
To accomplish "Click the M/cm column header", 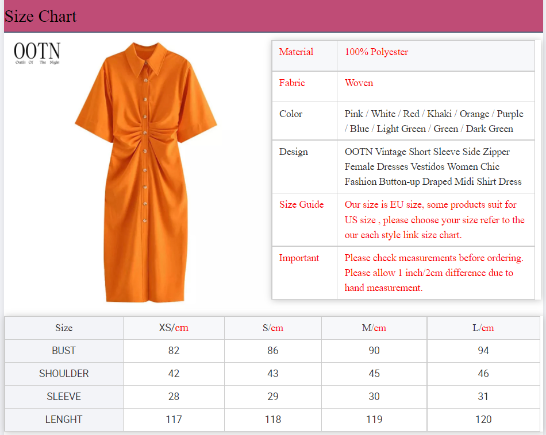I will click(374, 328).
